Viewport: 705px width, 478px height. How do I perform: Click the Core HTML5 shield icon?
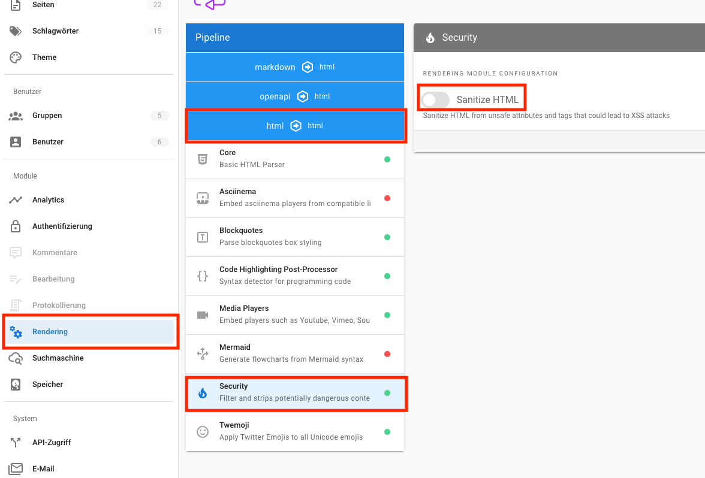pos(203,159)
